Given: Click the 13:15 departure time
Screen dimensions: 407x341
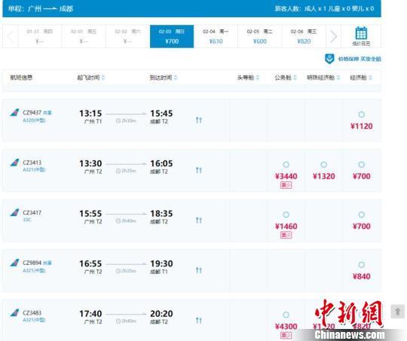Looking at the screenshot, I should [90, 114].
